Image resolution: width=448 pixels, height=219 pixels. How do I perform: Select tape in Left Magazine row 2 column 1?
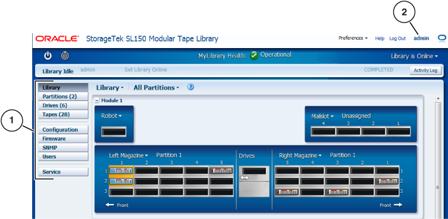click(x=121, y=182)
